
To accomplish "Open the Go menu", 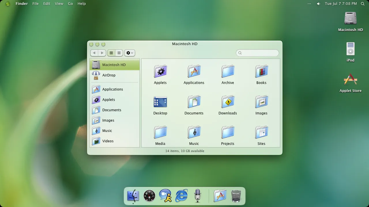I will point(70,4).
